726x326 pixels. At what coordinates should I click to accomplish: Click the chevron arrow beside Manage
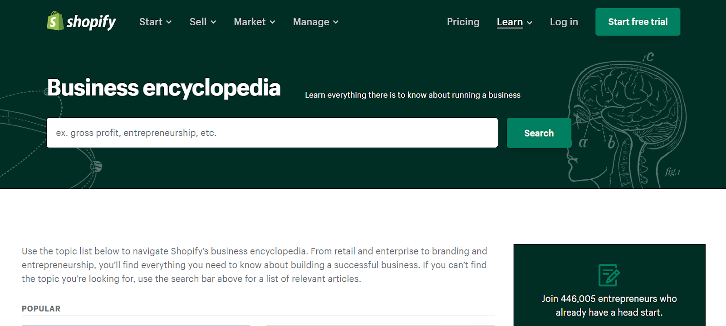click(x=336, y=22)
